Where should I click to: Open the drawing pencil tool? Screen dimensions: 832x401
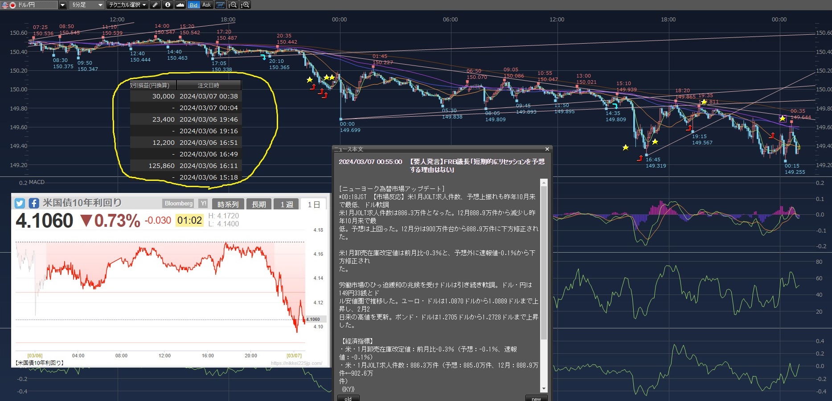[x=155, y=5]
